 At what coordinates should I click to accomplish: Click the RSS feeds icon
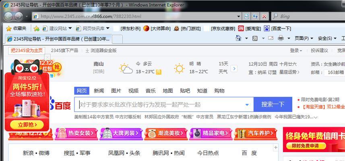tap(255, 38)
